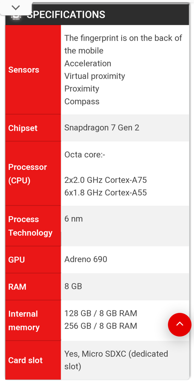194x381 pixels.
Task: Click the Micro SDXC dedicated slot text
Action: coord(116,360)
